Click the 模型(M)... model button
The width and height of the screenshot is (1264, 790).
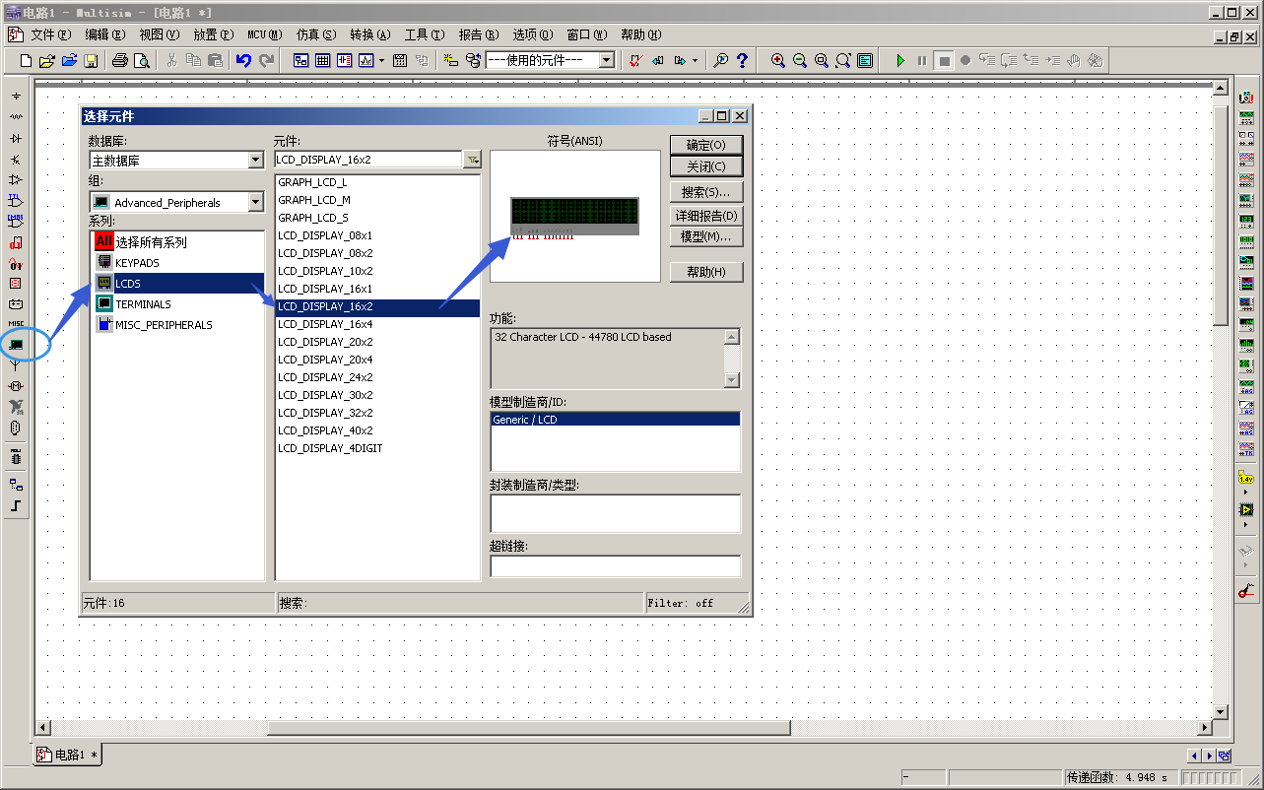click(706, 236)
